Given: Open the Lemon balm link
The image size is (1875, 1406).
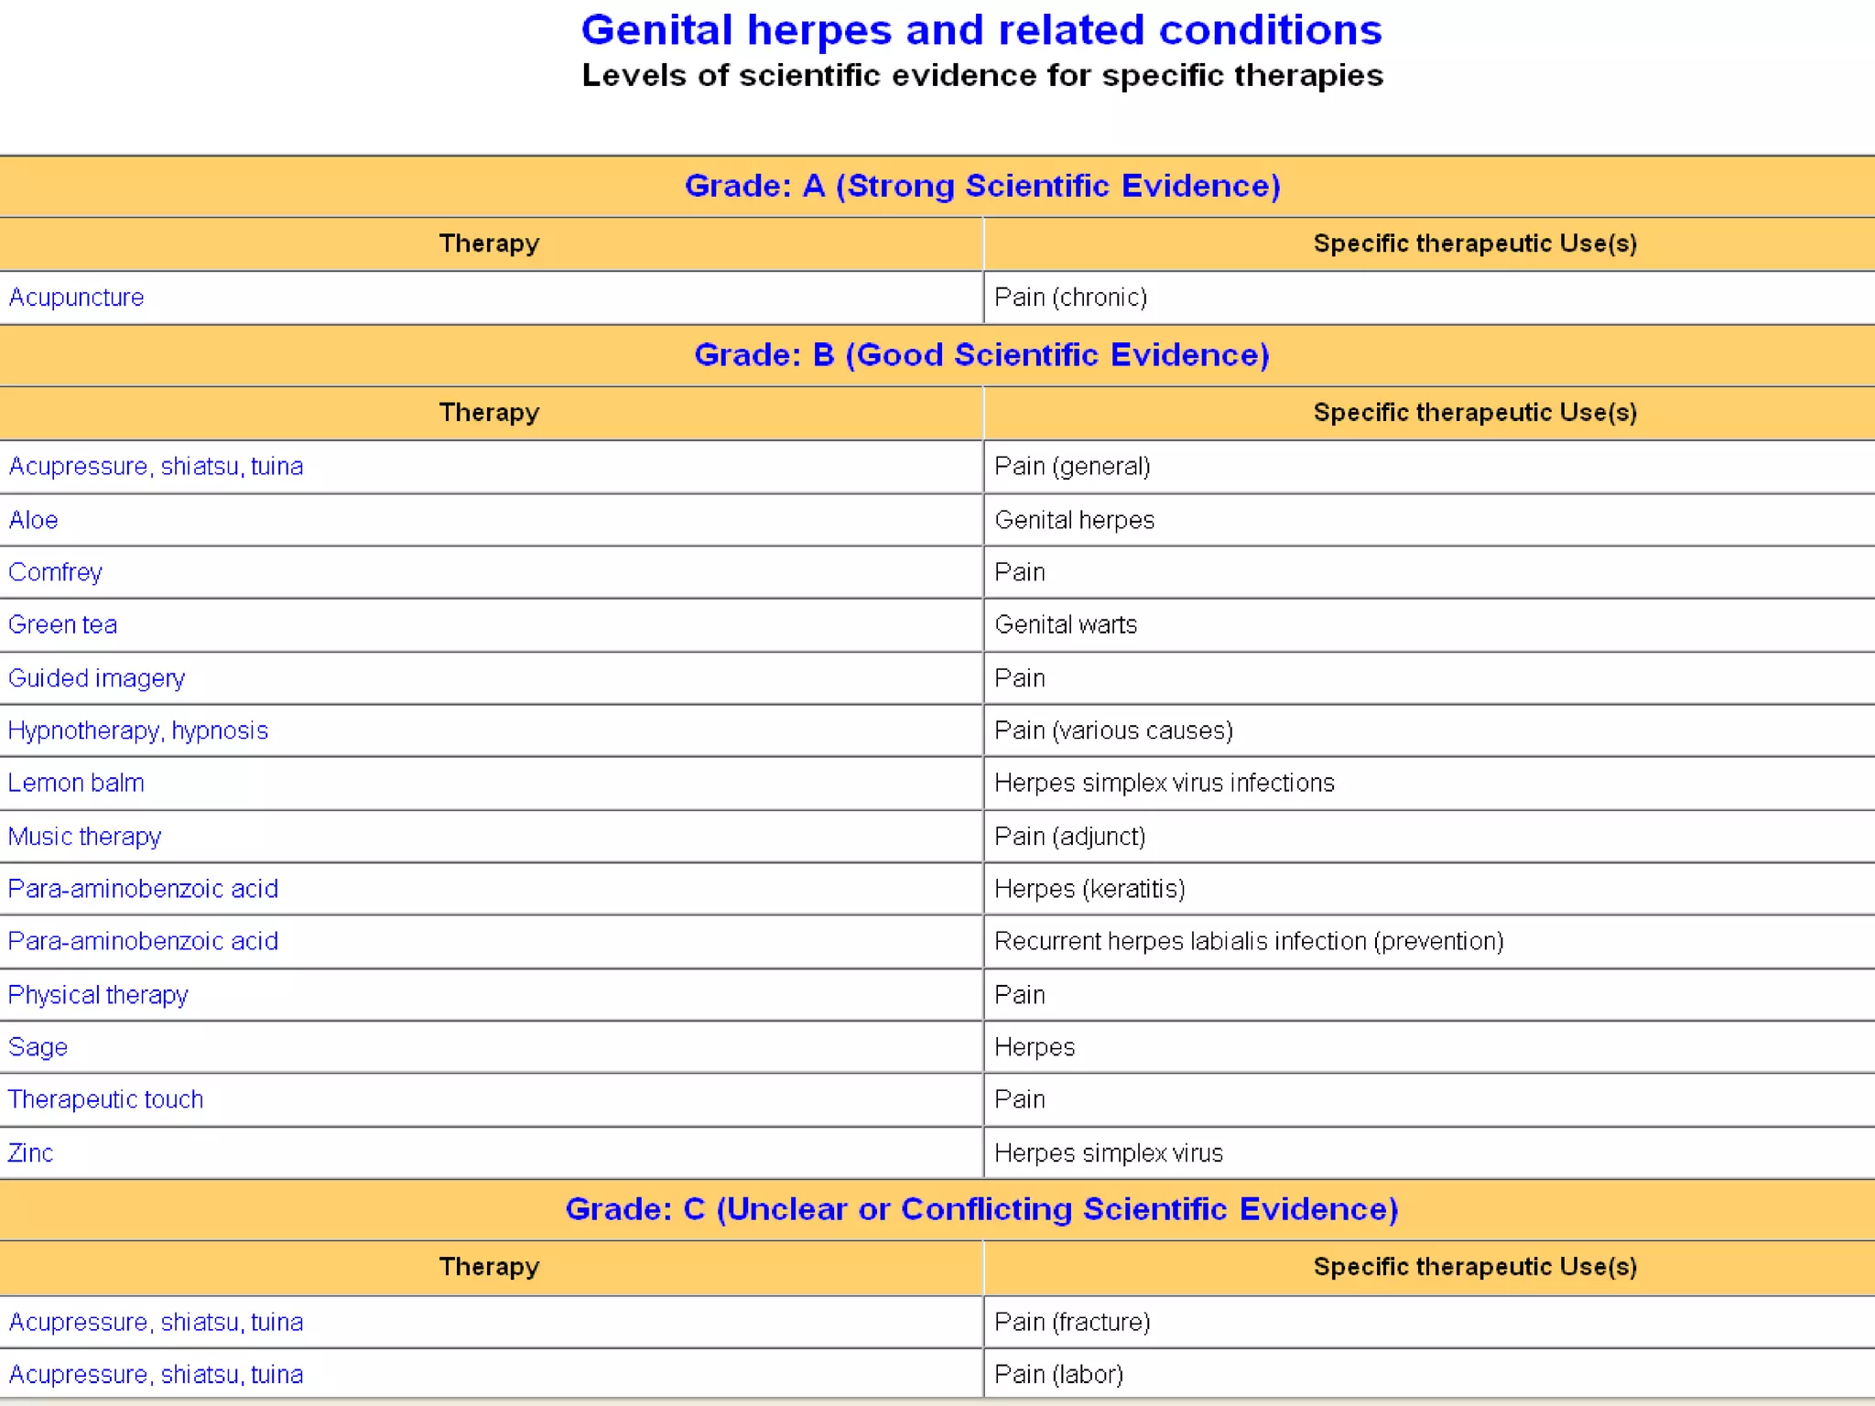Looking at the screenshot, I should [76, 783].
